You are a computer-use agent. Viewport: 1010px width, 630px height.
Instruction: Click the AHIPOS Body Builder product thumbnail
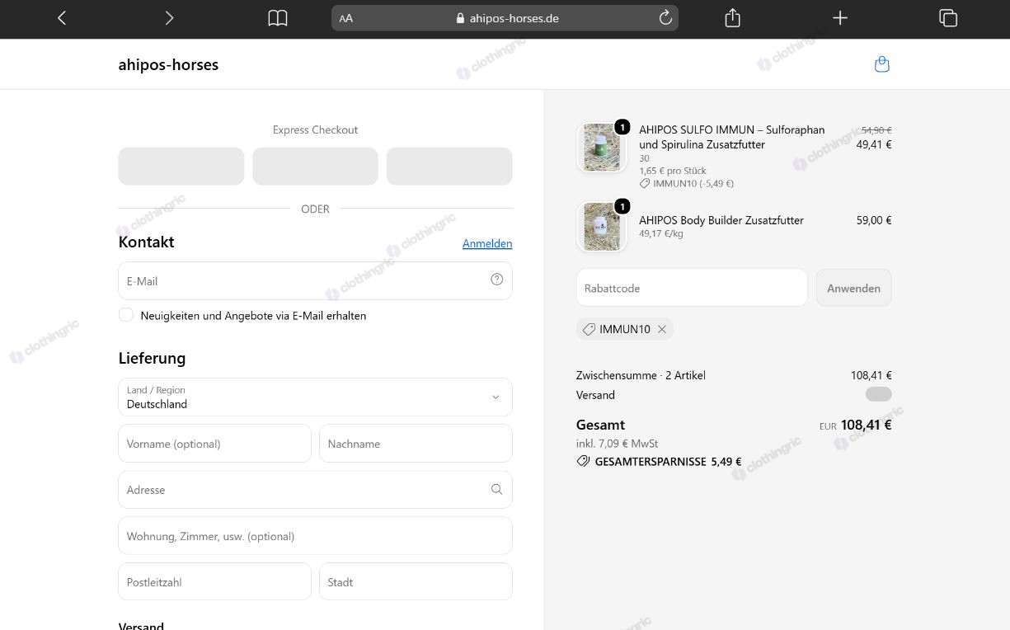pyautogui.click(x=601, y=226)
